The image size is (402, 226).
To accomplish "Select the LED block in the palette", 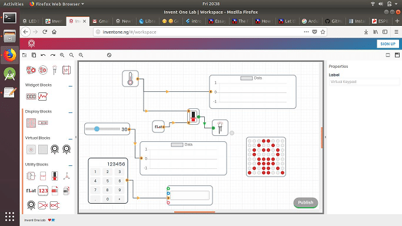I will pyautogui.click(x=55, y=70).
